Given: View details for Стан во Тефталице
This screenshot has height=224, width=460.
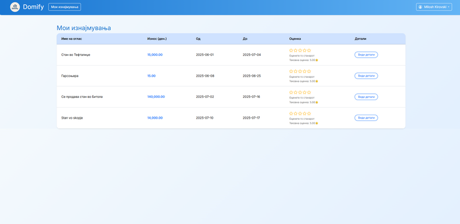Looking at the screenshot, I should tap(366, 55).
